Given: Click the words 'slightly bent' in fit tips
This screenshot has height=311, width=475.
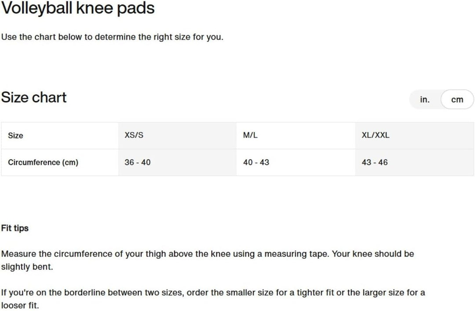Looking at the screenshot, I should 26,267.
